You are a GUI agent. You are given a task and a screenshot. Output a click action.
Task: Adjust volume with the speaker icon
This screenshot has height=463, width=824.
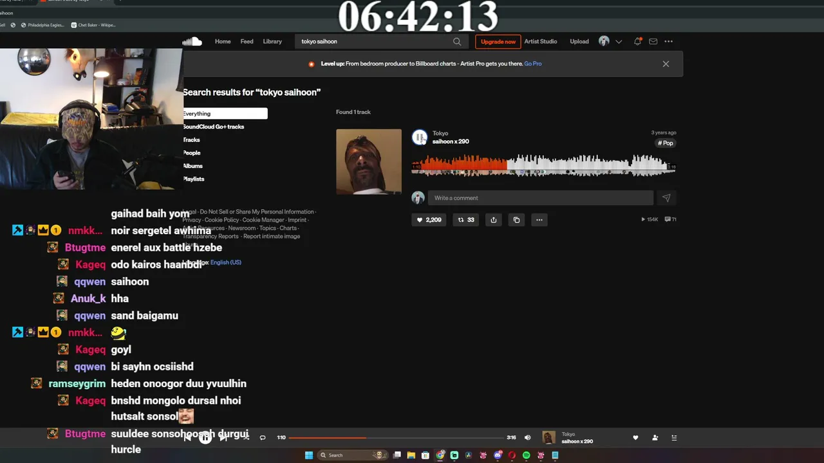pyautogui.click(x=528, y=438)
